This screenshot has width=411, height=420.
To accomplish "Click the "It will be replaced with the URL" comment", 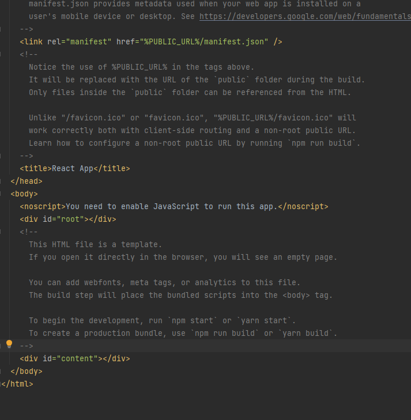I will [x=197, y=80].
